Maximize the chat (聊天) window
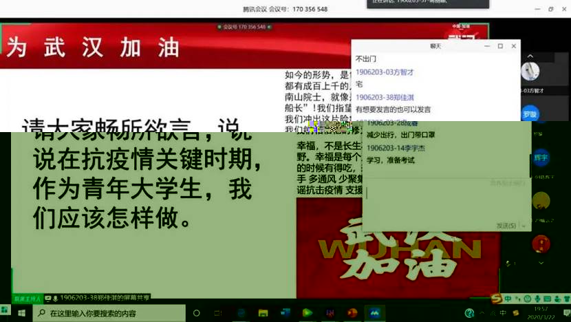 pyautogui.click(x=500, y=46)
